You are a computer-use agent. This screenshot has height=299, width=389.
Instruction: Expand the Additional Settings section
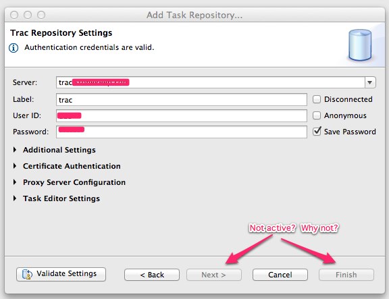(x=15, y=150)
